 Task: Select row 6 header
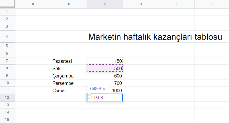pos(7,53)
